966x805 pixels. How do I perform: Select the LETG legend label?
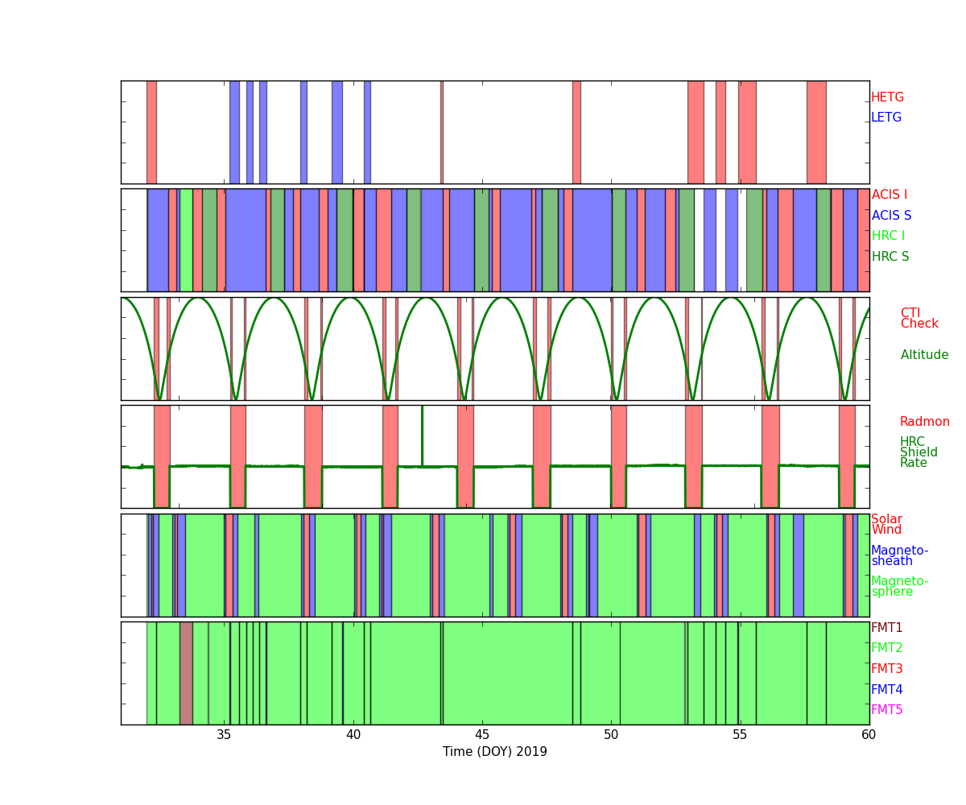(x=885, y=118)
